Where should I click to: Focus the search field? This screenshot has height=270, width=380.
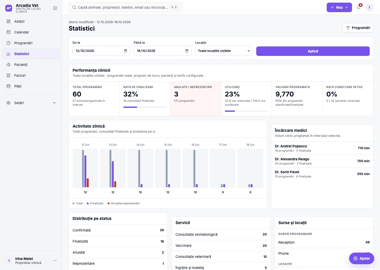[125, 7]
